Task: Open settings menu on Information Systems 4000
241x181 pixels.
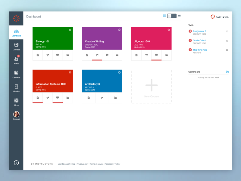Action: pyautogui.click(x=70, y=72)
